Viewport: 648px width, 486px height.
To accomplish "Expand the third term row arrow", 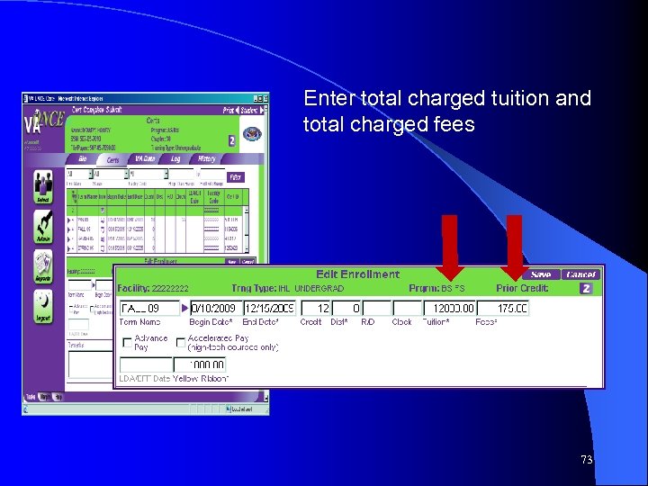I will (68, 239).
